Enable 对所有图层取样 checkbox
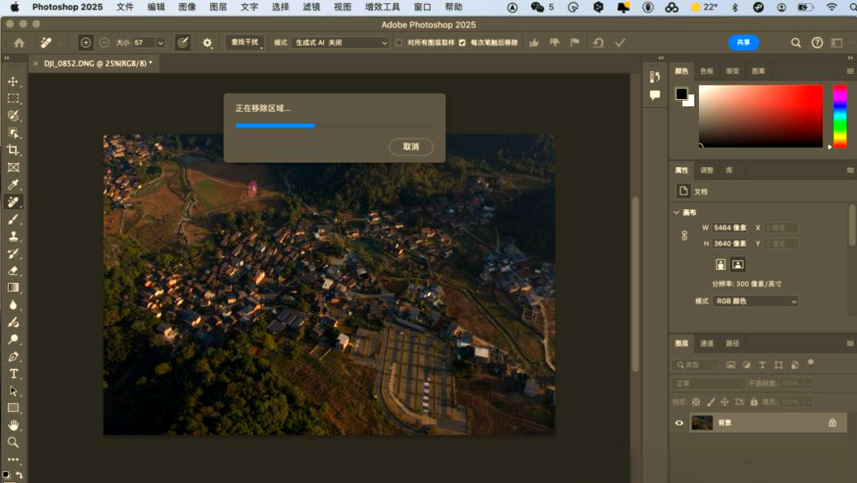 (399, 43)
